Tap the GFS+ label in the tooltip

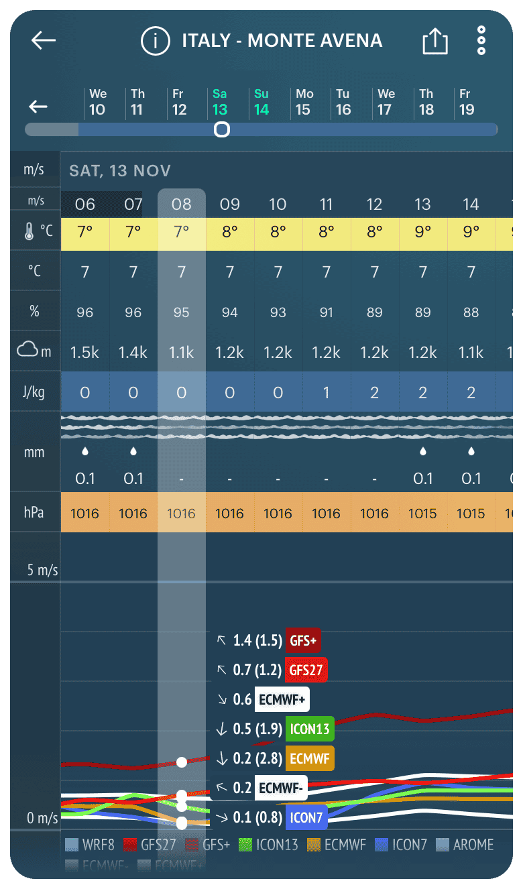coord(303,640)
